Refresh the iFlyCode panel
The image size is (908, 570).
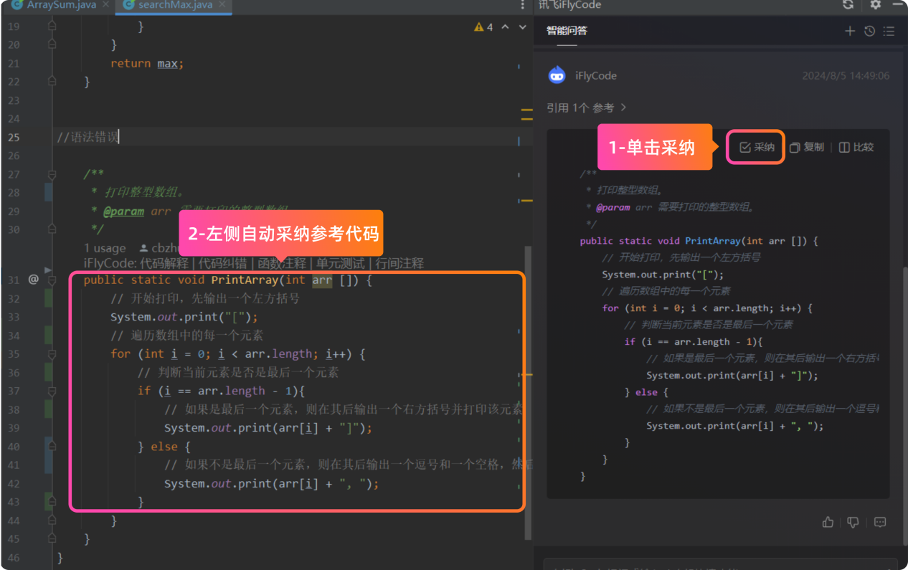pyautogui.click(x=848, y=5)
